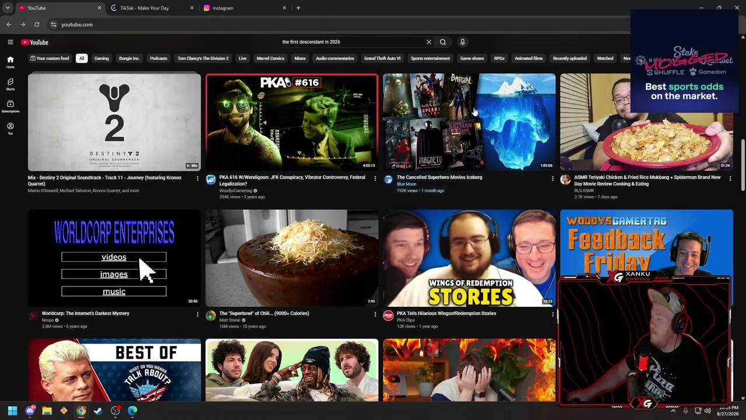
Task: Play the Wings of Redemption Stories thumbnail
Action: (469, 258)
